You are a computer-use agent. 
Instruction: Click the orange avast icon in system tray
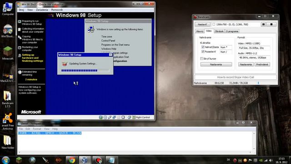tap(245, 160)
